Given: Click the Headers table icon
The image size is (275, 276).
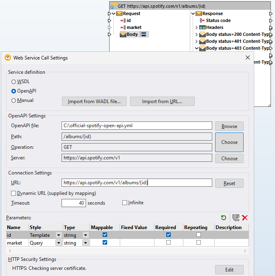Looking at the screenshot, I should pos(202,27).
